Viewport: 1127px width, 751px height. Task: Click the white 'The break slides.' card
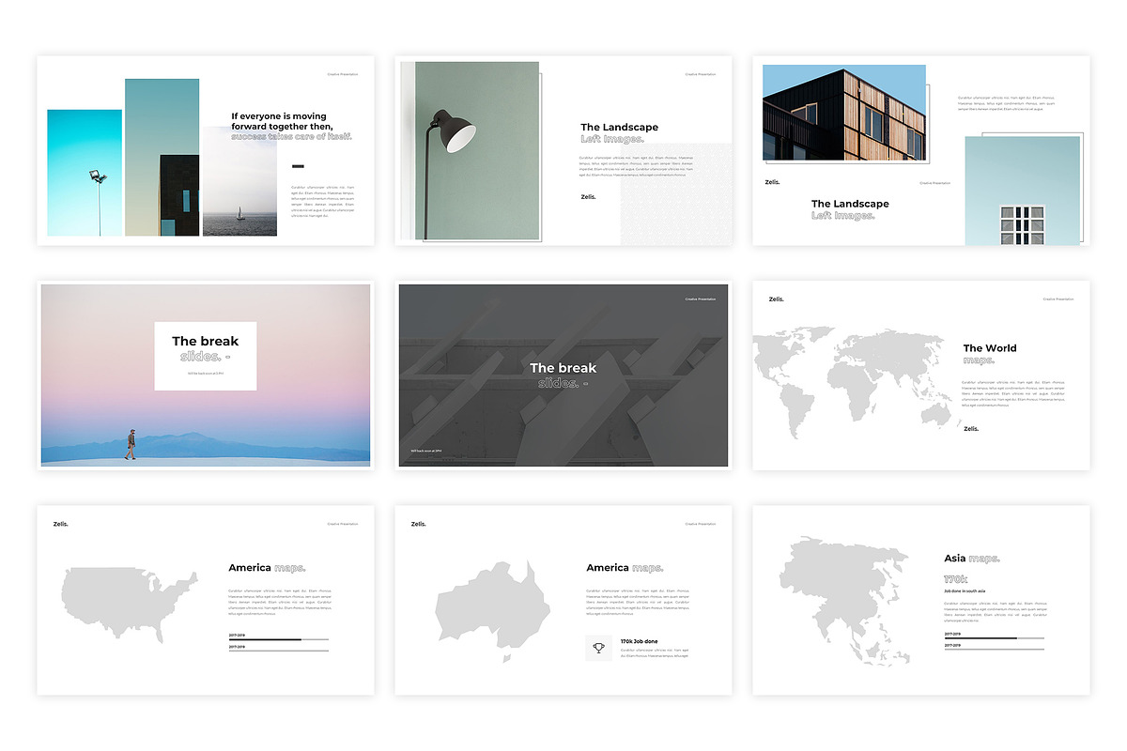click(205, 356)
